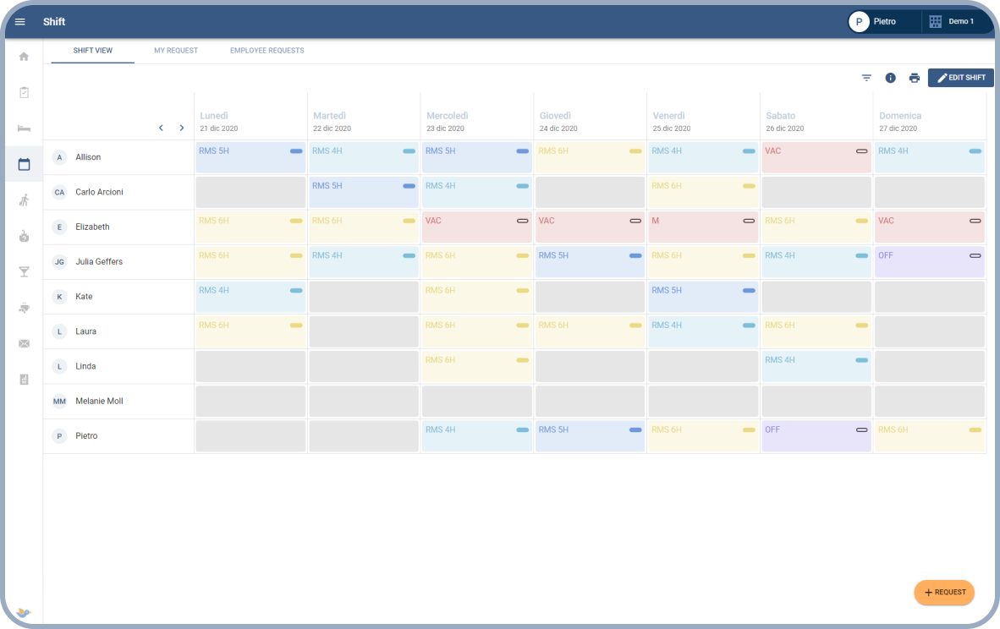This screenshot has width=1000, height=629.
Task: Open the hamburger menu
Action: point(20,21)
